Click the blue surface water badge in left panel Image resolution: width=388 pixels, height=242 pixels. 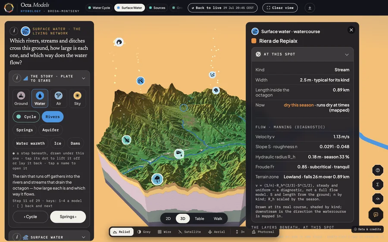tap(25, 31)
